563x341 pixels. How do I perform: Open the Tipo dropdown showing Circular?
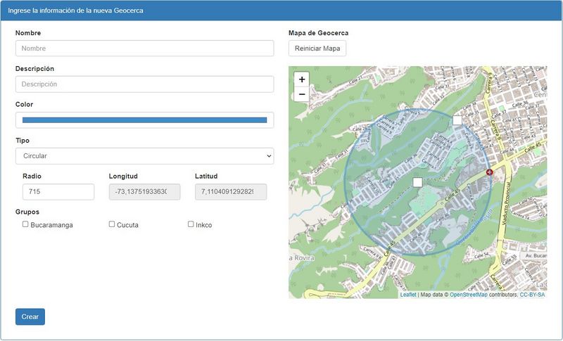tap(144, 155)
